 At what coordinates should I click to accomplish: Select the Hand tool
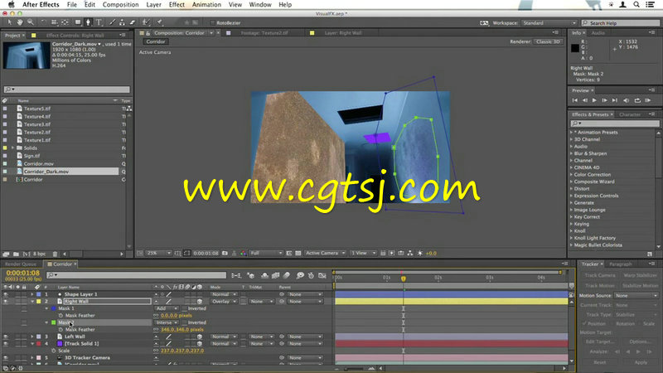(x=19, y=22)
